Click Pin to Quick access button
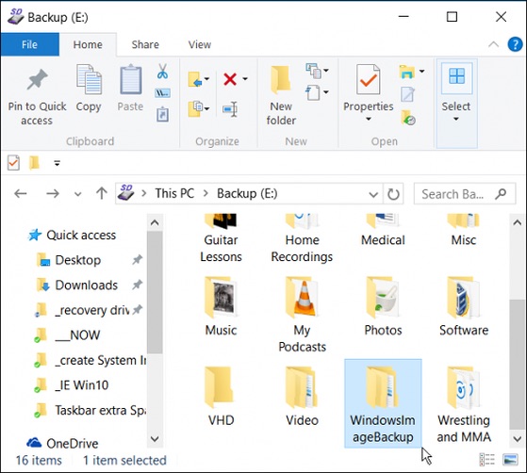The width and height of the screenshot is (527, 473). (x=37, y=97)
